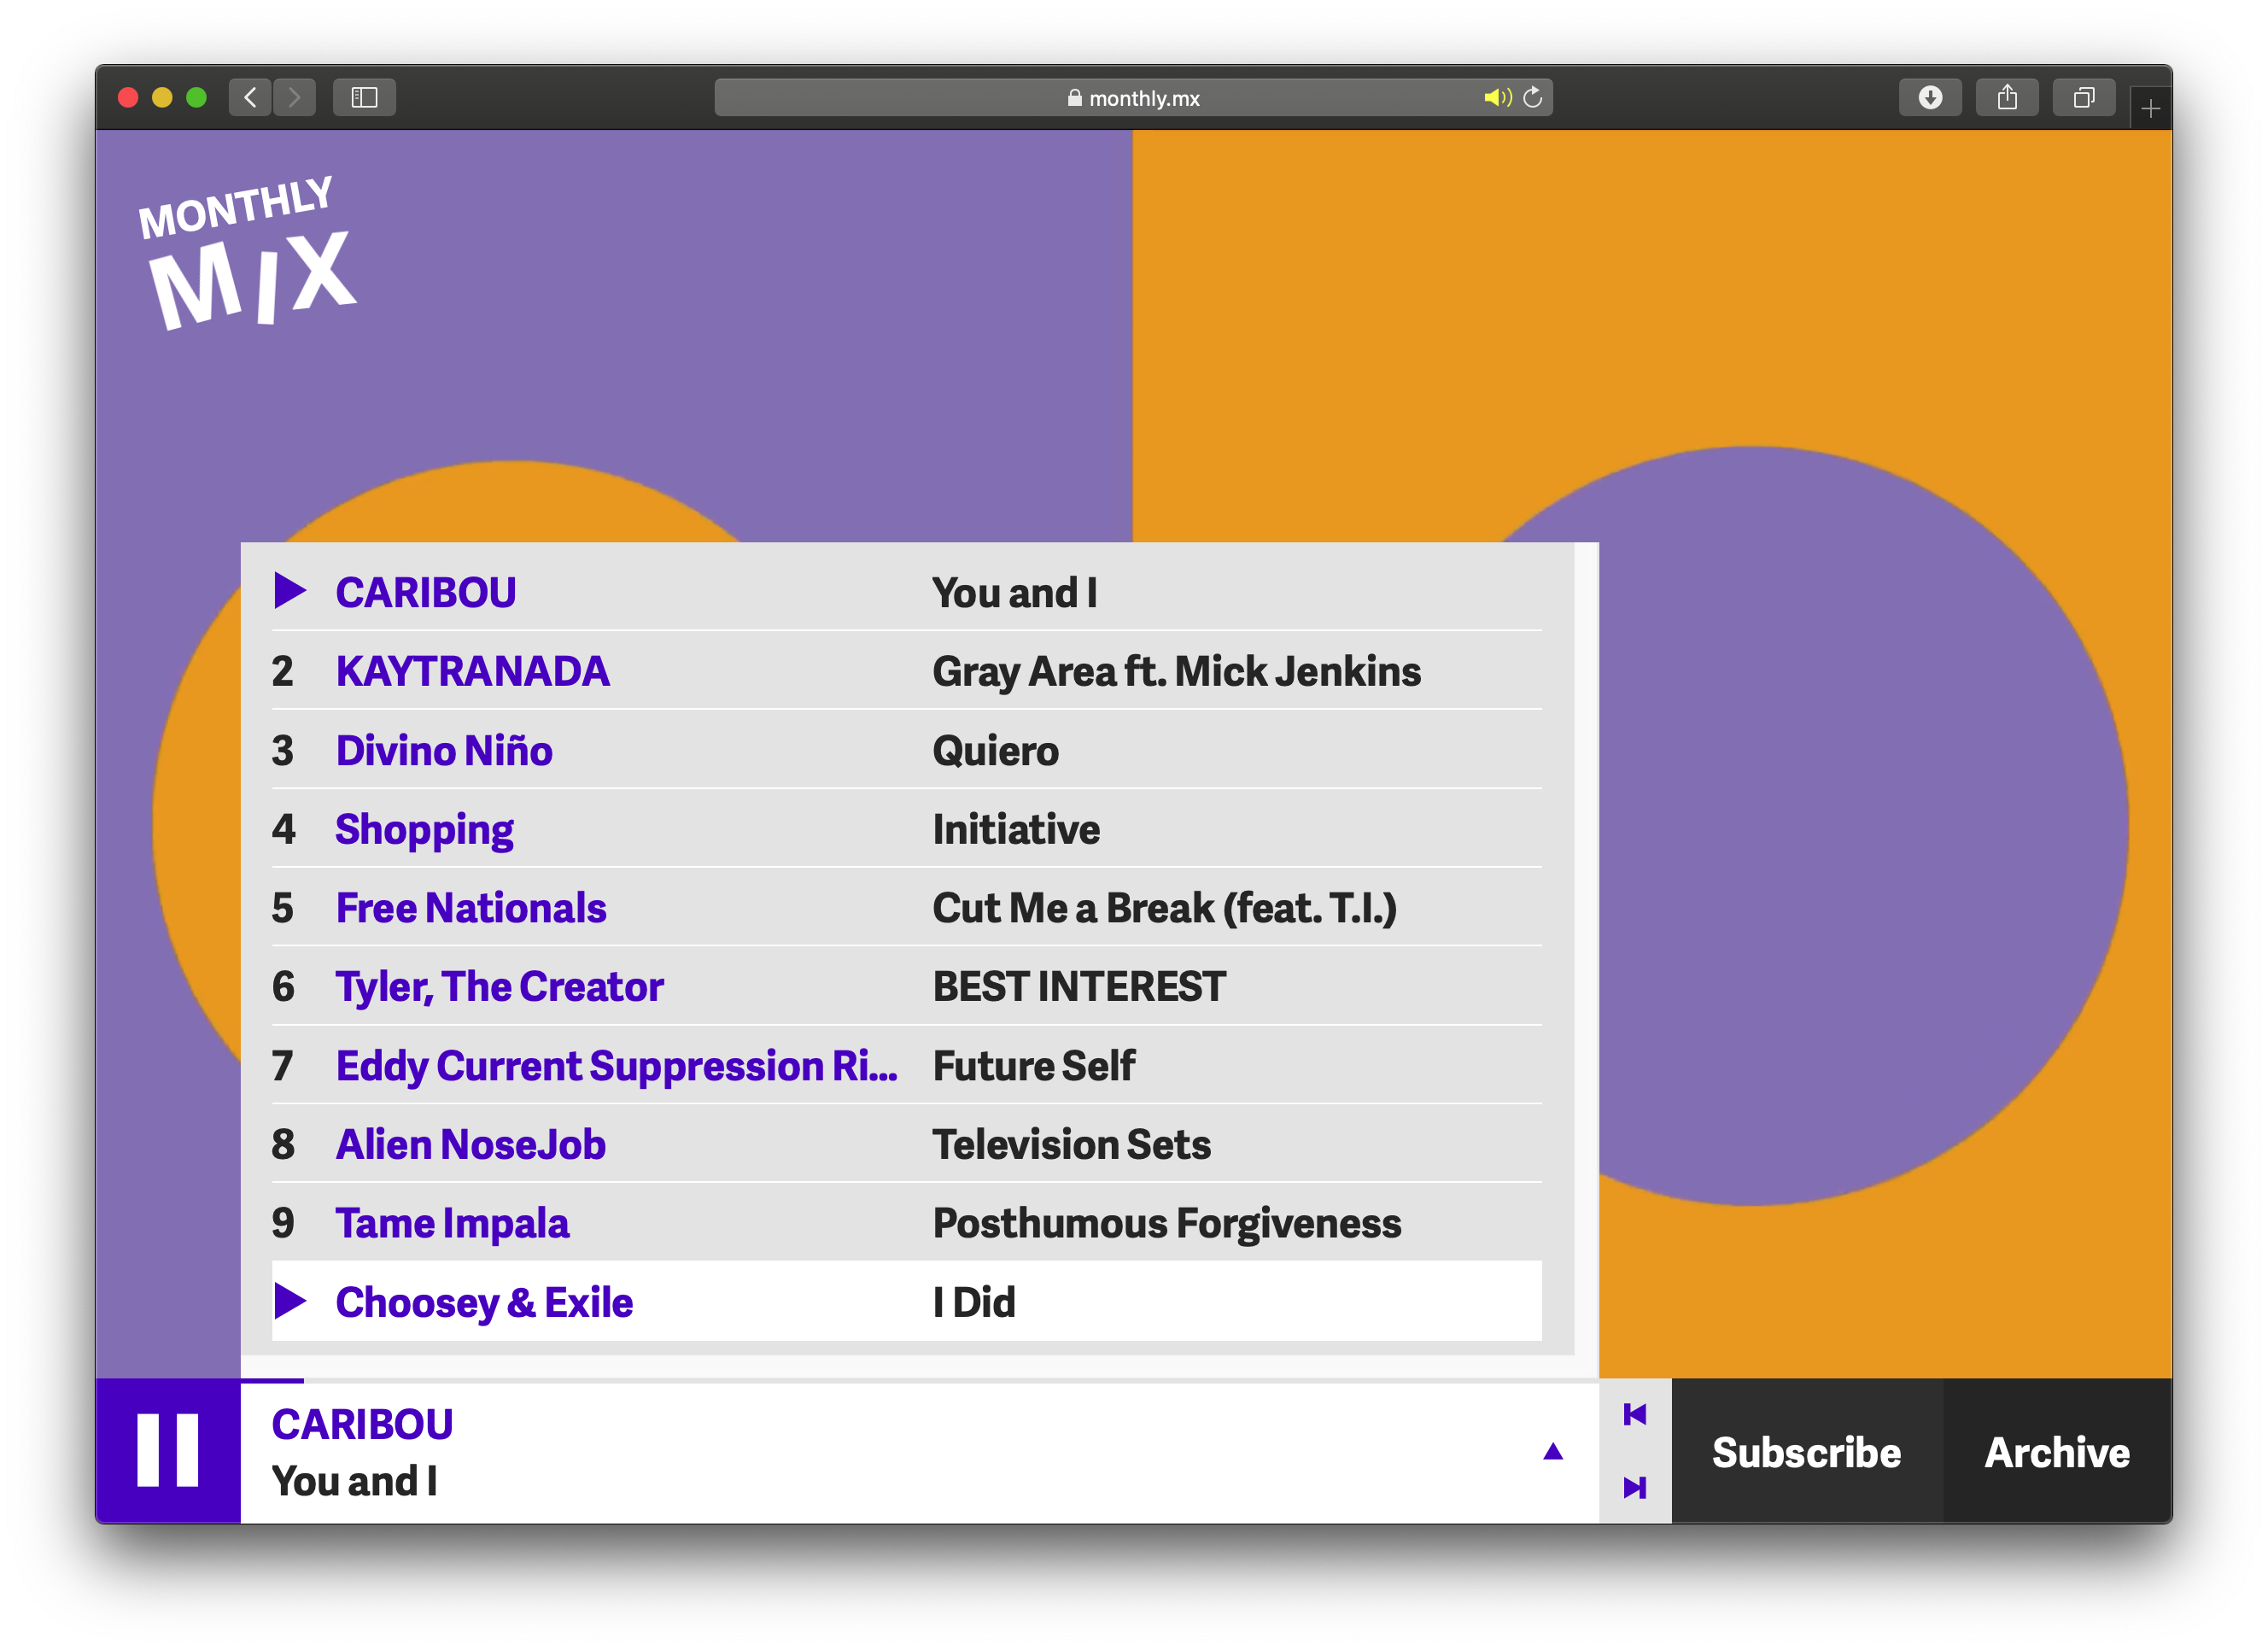The width and height of the screenshot is (2268, 1650).
Task: Select track title You and I in playlist
Action: coord(1014,592)
